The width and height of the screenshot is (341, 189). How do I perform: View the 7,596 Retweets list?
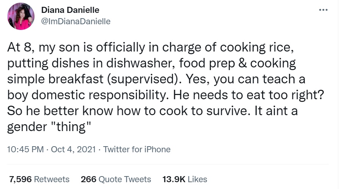pos(39,179)
